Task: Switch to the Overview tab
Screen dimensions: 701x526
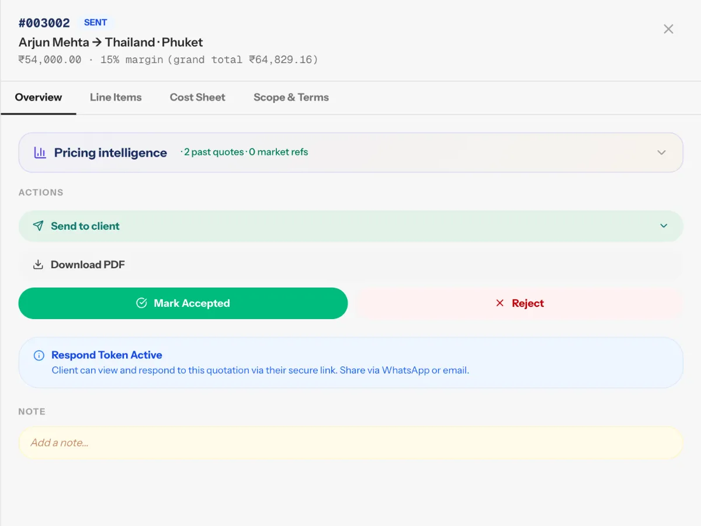Action: tap(39, 98)
